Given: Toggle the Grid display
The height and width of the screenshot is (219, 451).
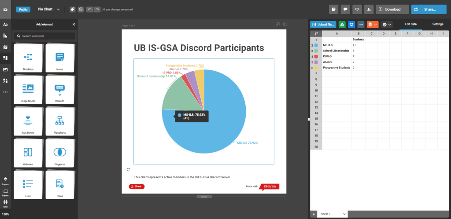Looking at the screenshot, I should point(5,203).
